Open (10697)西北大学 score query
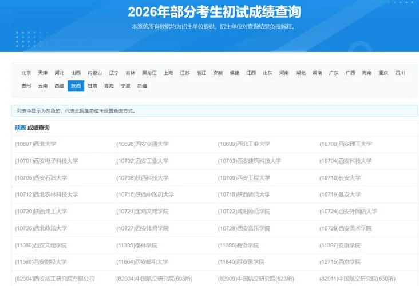Image resolution: width=419 pixels, height=286 pixels. [35, 144]
